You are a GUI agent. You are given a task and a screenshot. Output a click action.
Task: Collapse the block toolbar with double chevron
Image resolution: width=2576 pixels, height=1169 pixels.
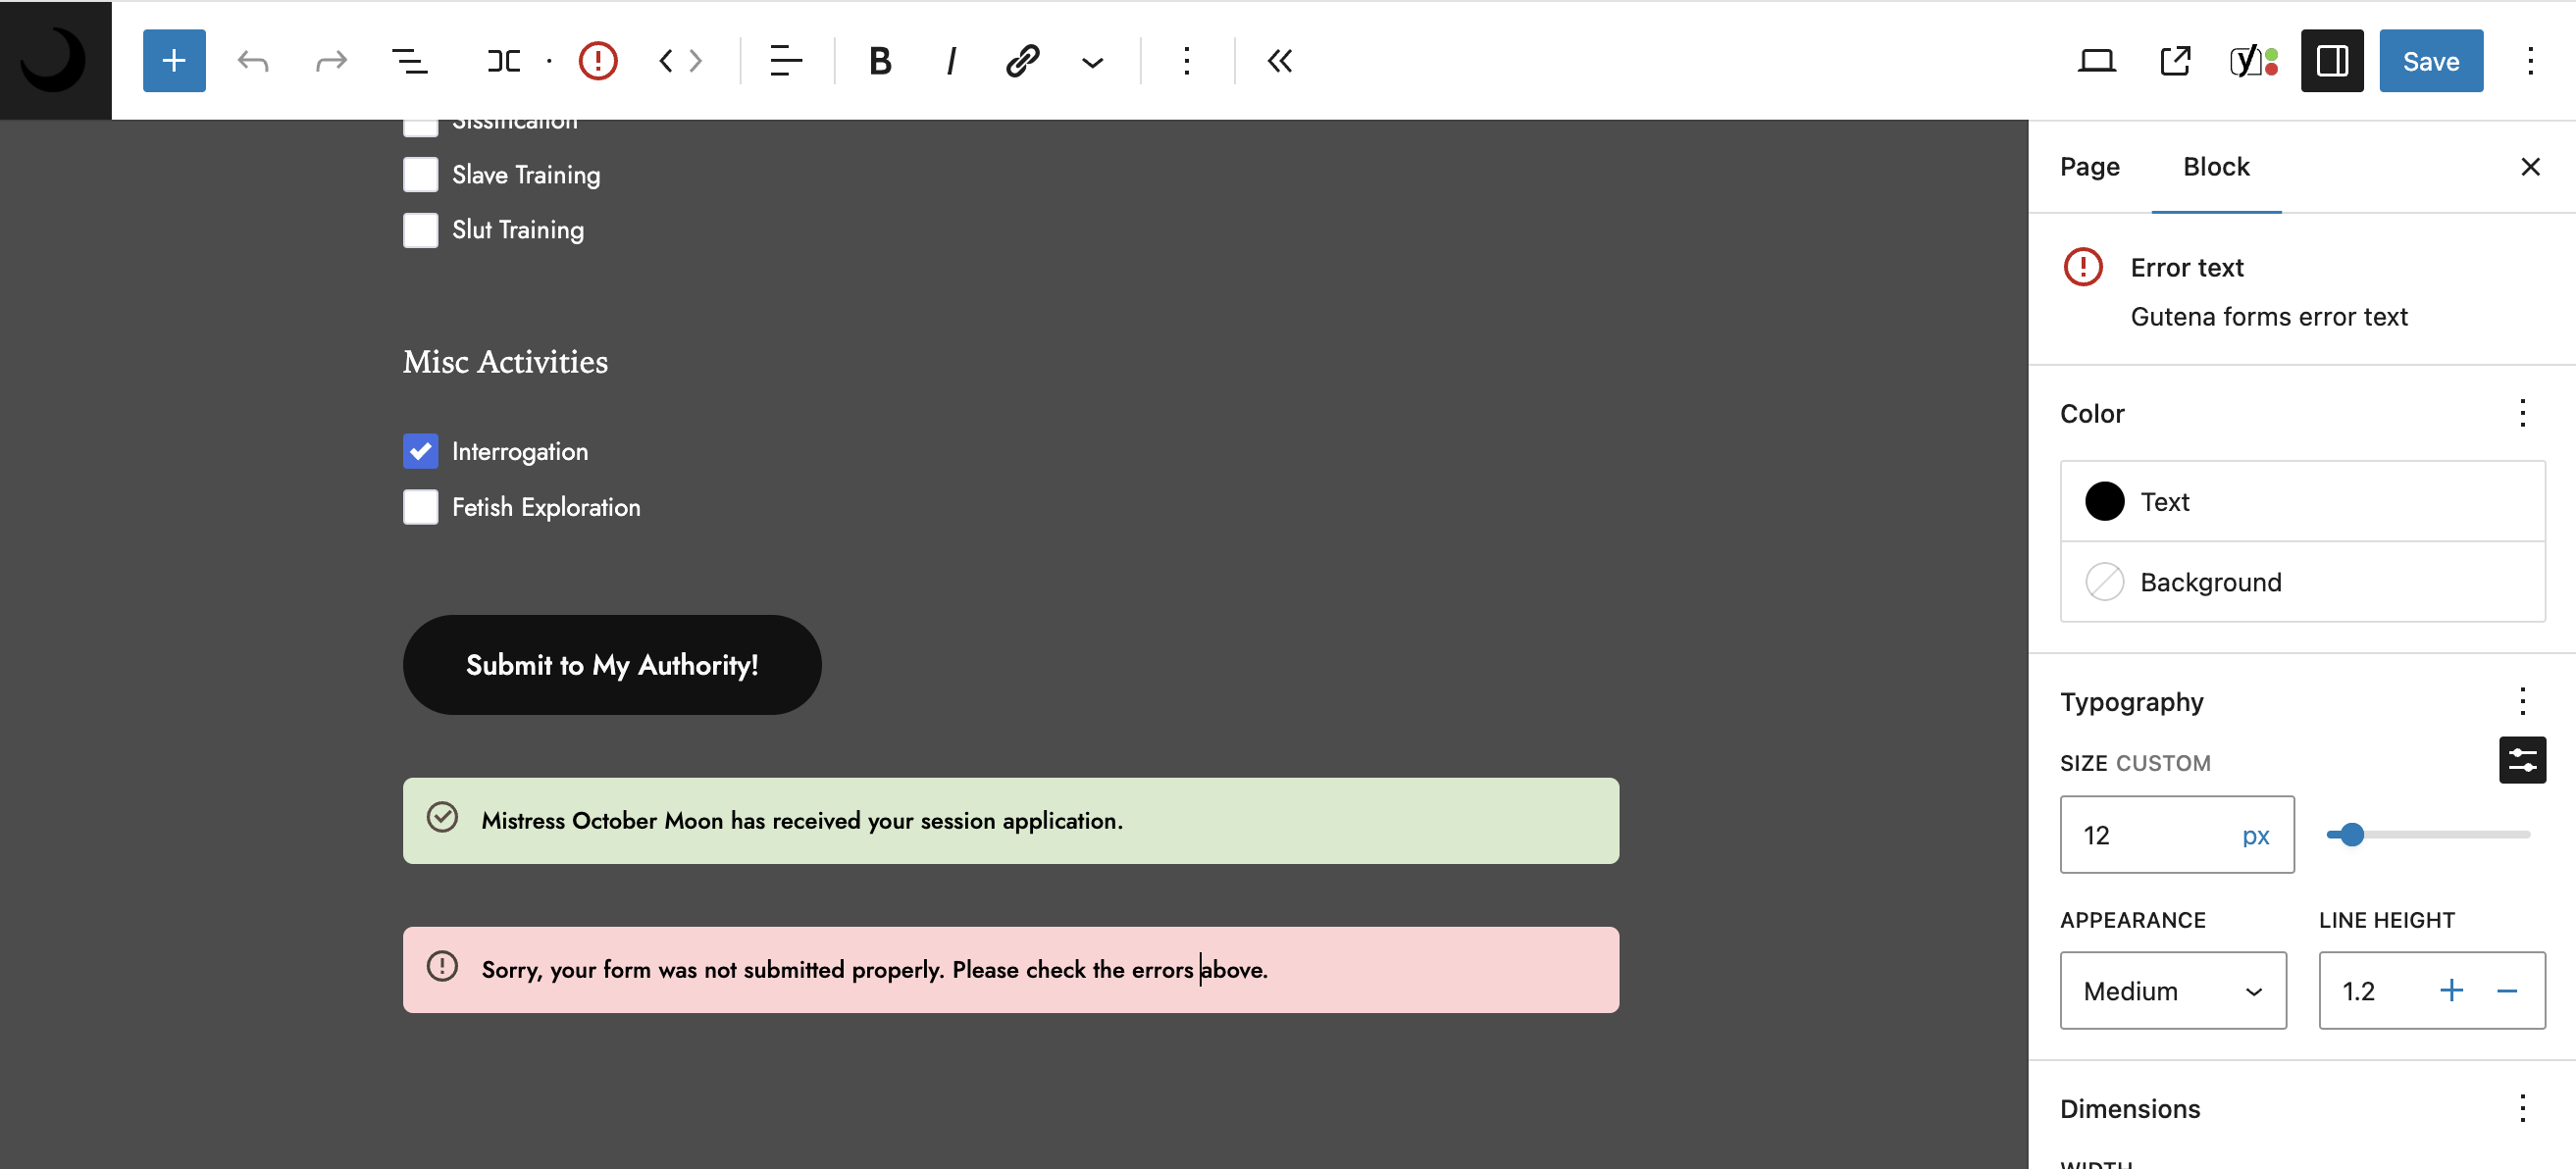pyautogui.click(x=1279, y=61)
